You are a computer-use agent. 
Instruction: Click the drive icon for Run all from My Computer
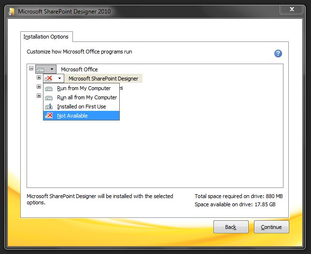point(49,98)
